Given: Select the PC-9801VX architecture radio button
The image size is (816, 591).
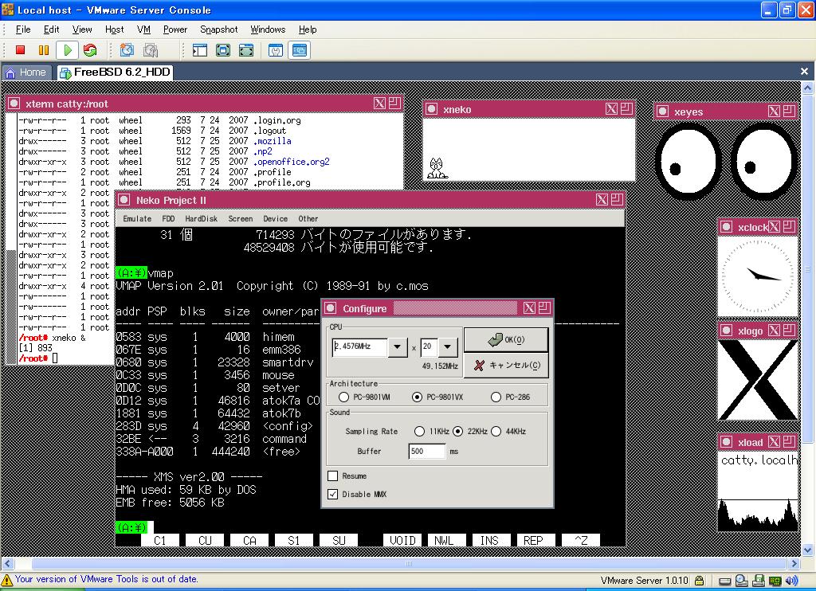Looking at the screenshot, I should coord(417,397).
